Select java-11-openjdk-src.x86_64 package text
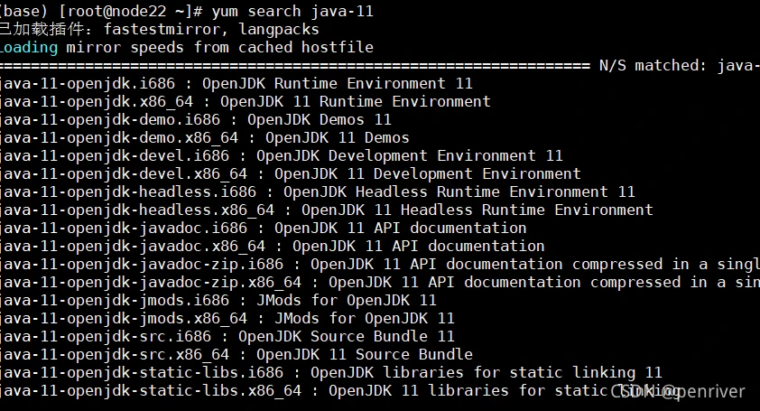This screenshot has height=411, width=760. [115, 355]
